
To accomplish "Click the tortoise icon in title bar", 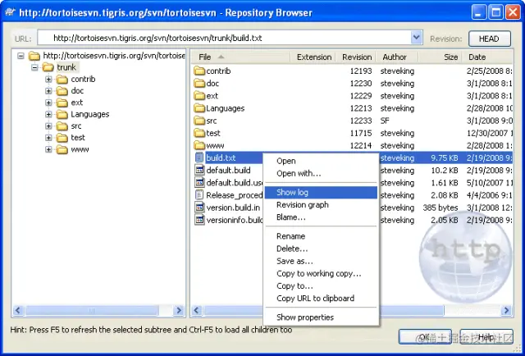I will (11, 13).
